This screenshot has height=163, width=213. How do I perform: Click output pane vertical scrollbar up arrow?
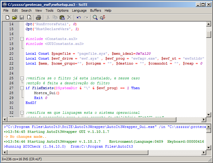[208, 127]
